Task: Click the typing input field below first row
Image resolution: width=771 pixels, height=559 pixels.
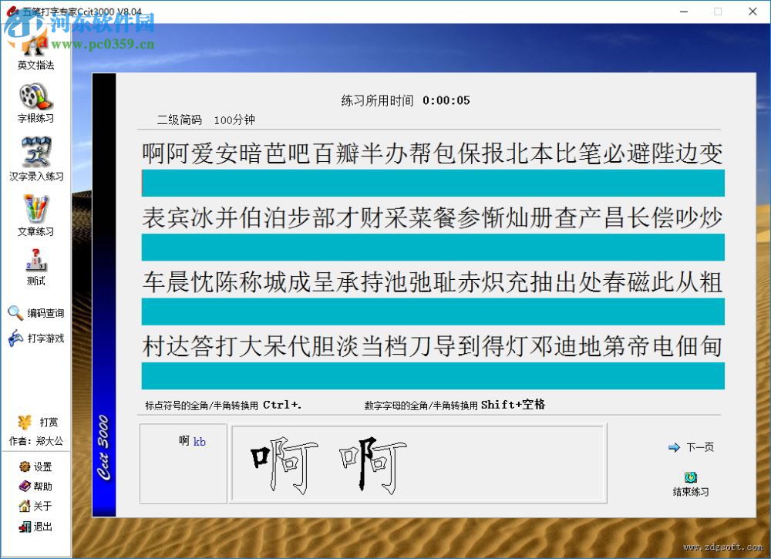Action: 432,182
